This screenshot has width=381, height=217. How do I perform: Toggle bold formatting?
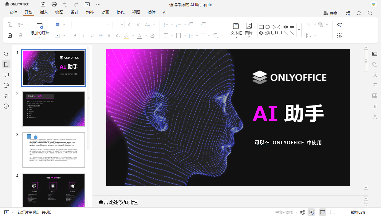75,36
